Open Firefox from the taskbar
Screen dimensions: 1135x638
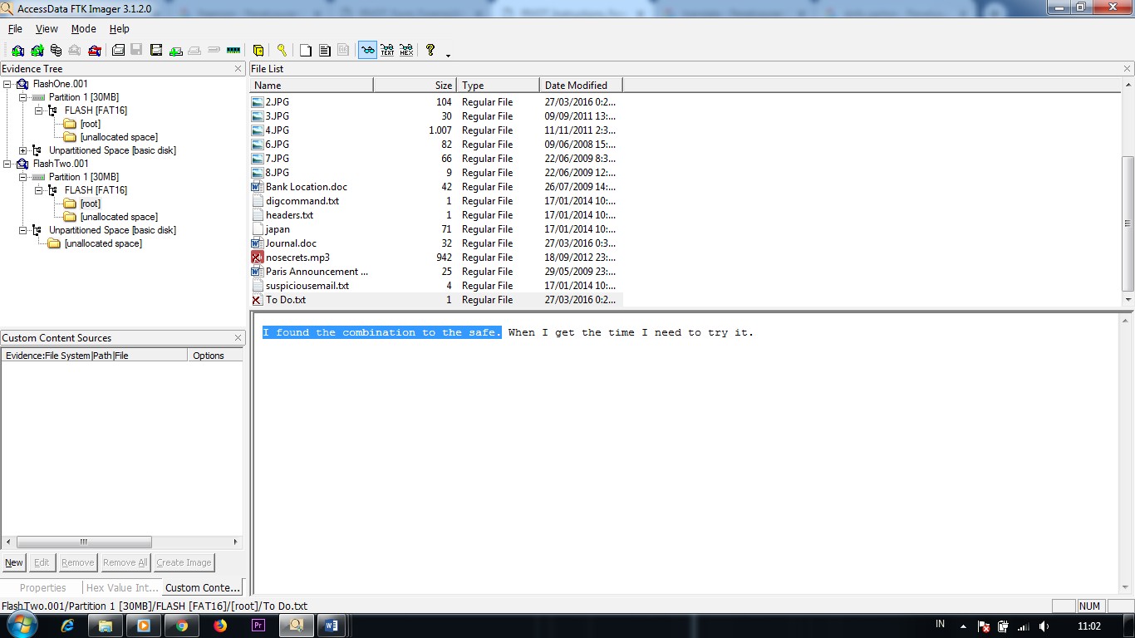220,626
